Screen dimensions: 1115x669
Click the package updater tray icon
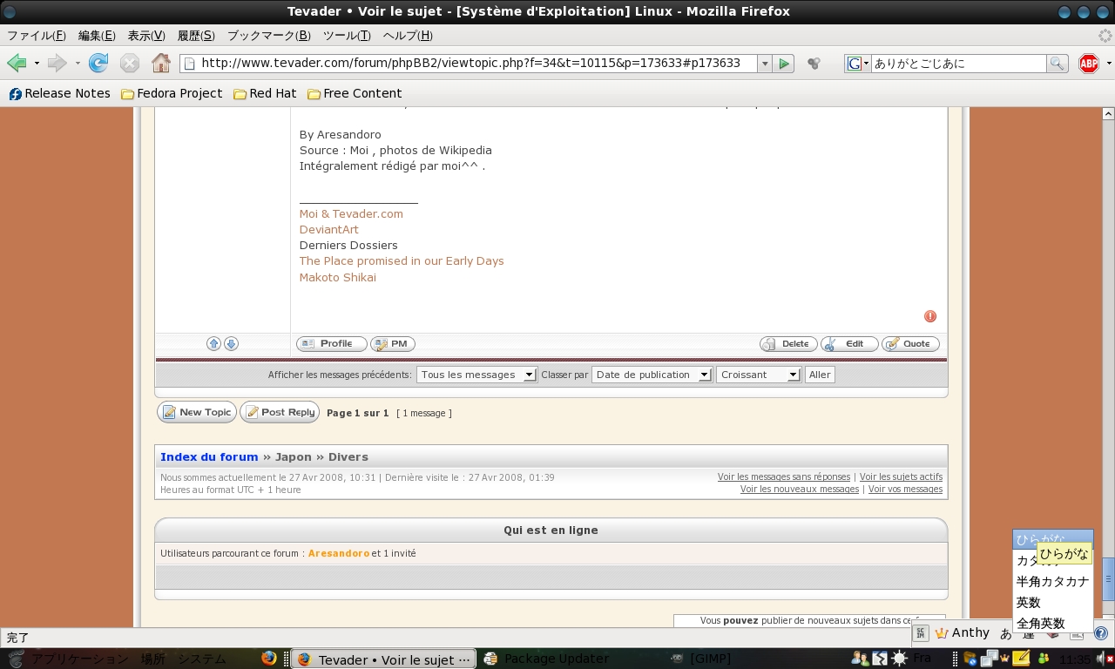(x=970, y=659)
